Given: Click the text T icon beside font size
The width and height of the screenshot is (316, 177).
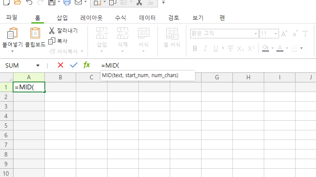Looking at the screenshot, I should coord(305,34).
